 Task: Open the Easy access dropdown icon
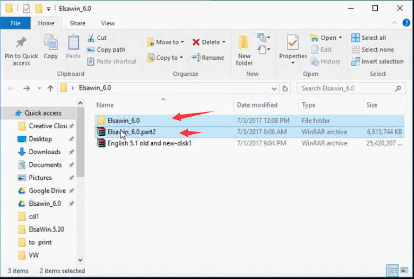tap(263, 49)
